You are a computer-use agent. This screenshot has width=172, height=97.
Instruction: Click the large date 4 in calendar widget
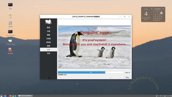(x=146, y=14)
